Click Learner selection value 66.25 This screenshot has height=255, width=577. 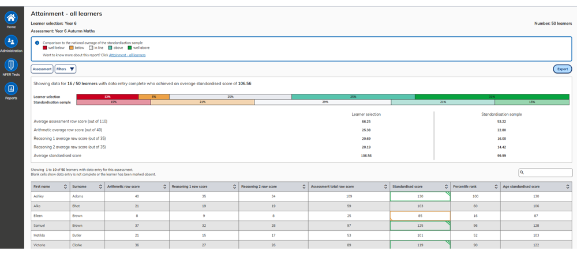(x=366, y=121)
